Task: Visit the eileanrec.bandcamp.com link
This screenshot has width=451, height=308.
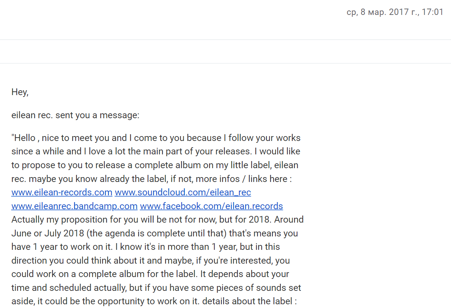Action: [75, 206]
